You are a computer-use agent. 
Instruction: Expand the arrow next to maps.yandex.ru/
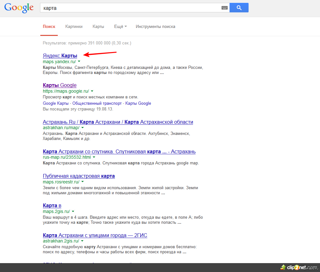pyautogui.click(x=79, y=61)
